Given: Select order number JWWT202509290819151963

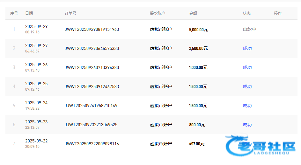Looking at the screenshot, I should 92,29.
